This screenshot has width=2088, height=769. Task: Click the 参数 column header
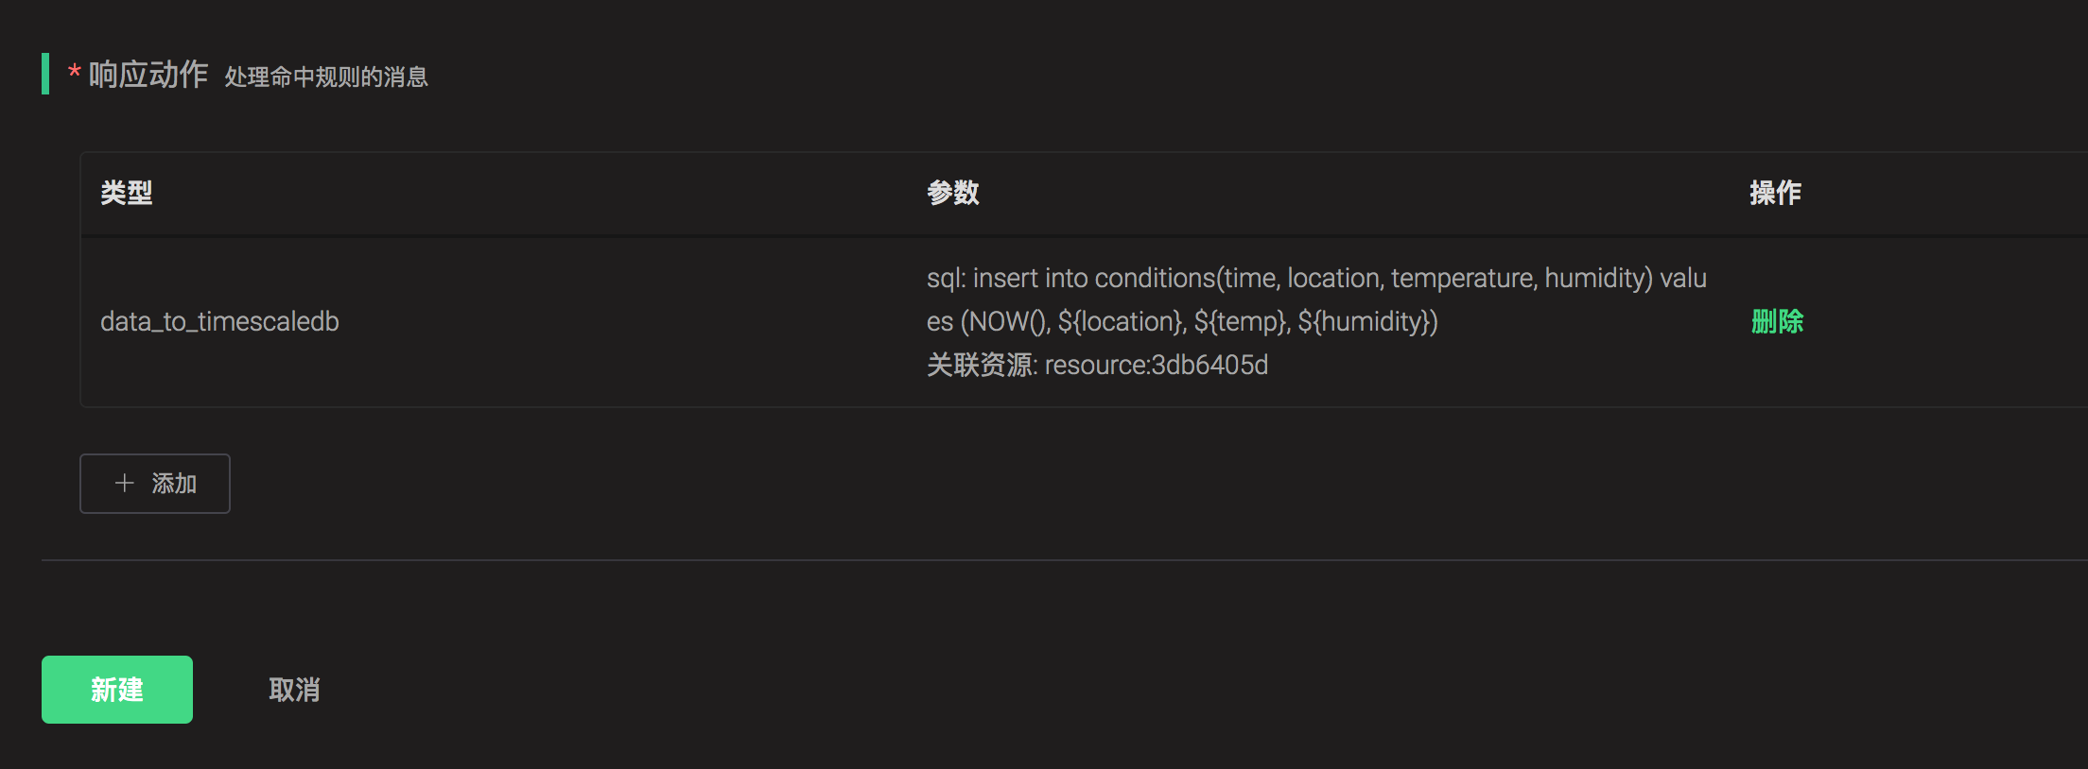pyautogui.click(x=953, y=193)
